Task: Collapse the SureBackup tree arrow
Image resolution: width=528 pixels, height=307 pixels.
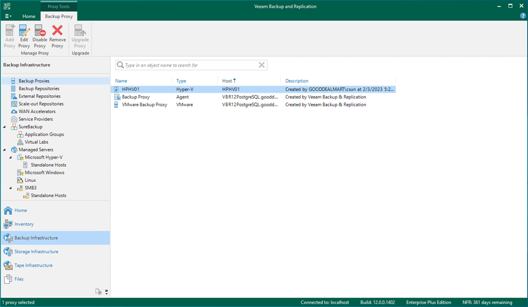Action: point(5,127)
